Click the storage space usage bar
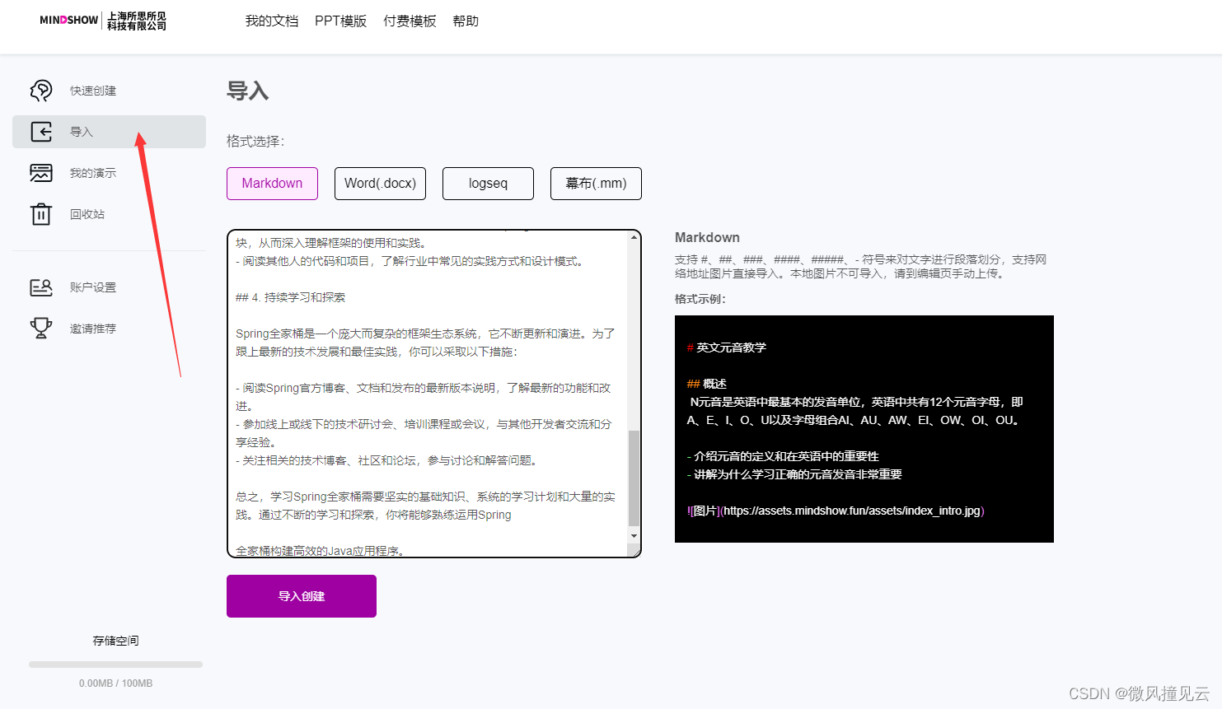1222x709 pixels. (115, 665)
